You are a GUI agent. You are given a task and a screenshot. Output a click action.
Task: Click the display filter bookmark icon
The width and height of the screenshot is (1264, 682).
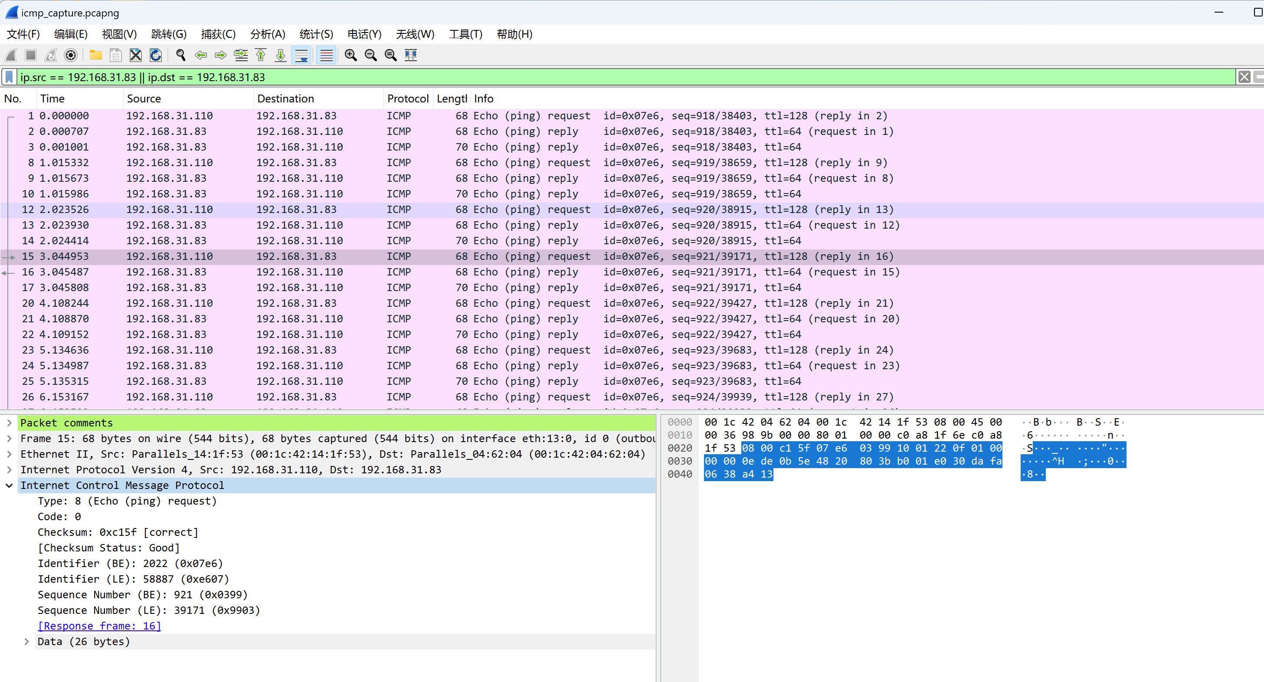[9, 77]
